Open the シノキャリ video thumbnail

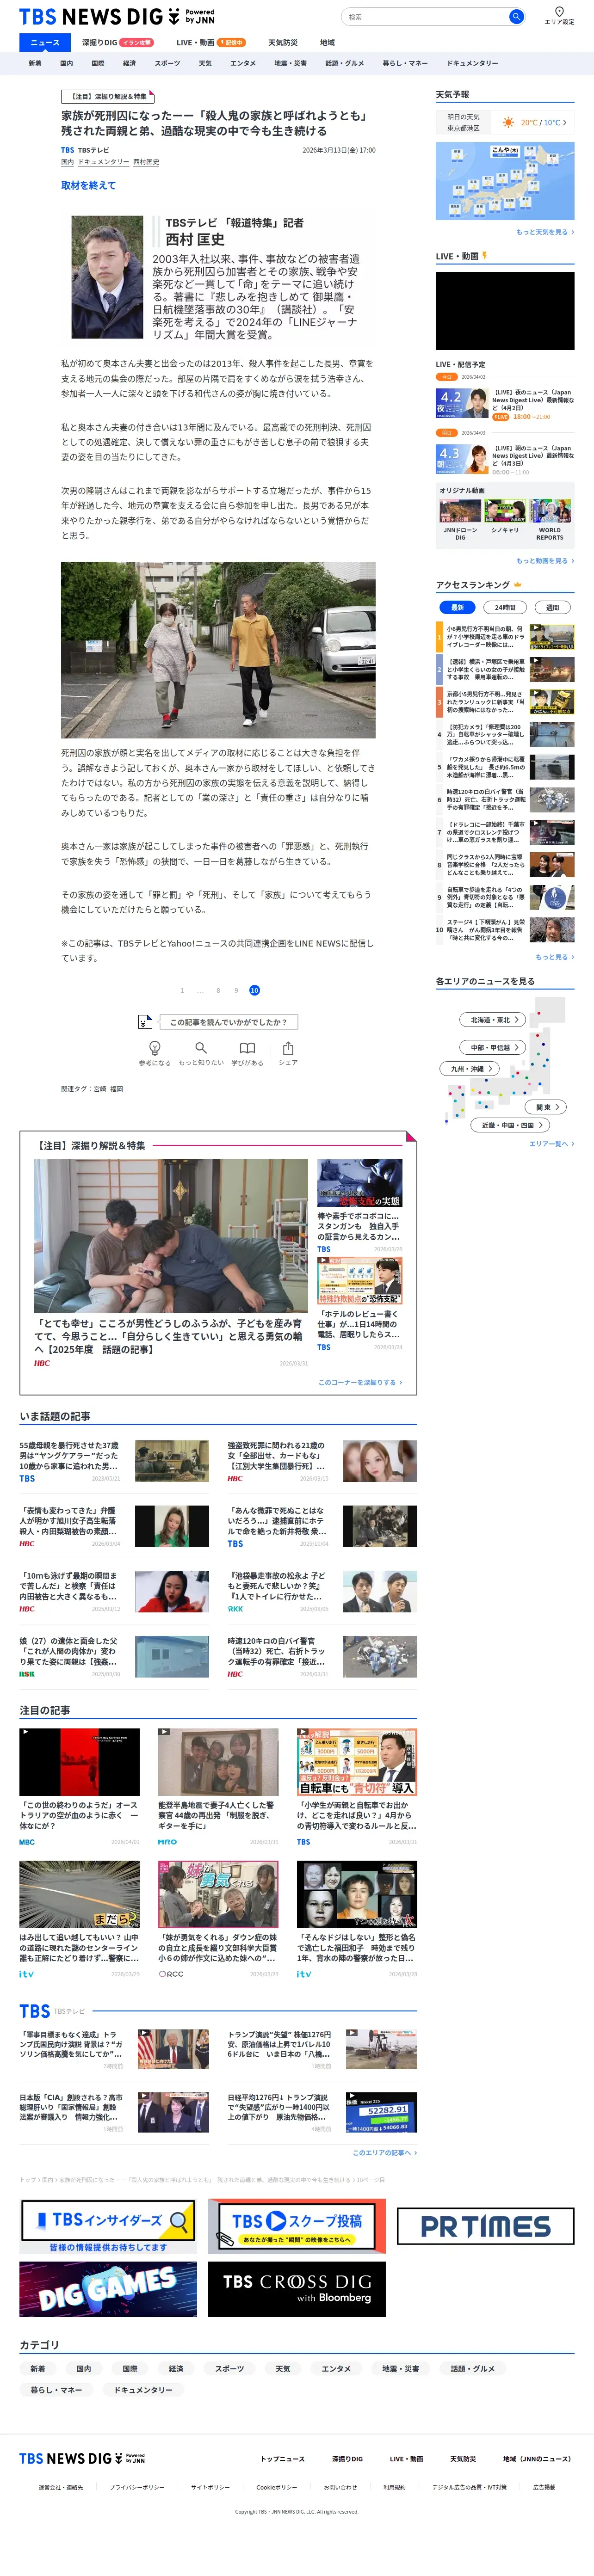click(x=505, y=510)
